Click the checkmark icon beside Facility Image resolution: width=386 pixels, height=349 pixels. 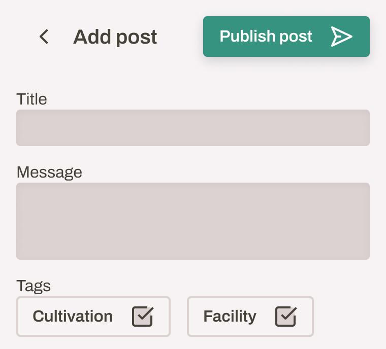(x=286, y=316)
